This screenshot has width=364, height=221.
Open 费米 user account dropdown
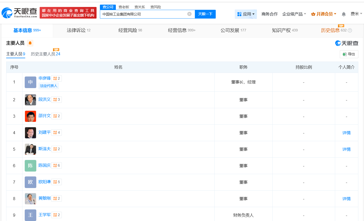coord(356,14)
